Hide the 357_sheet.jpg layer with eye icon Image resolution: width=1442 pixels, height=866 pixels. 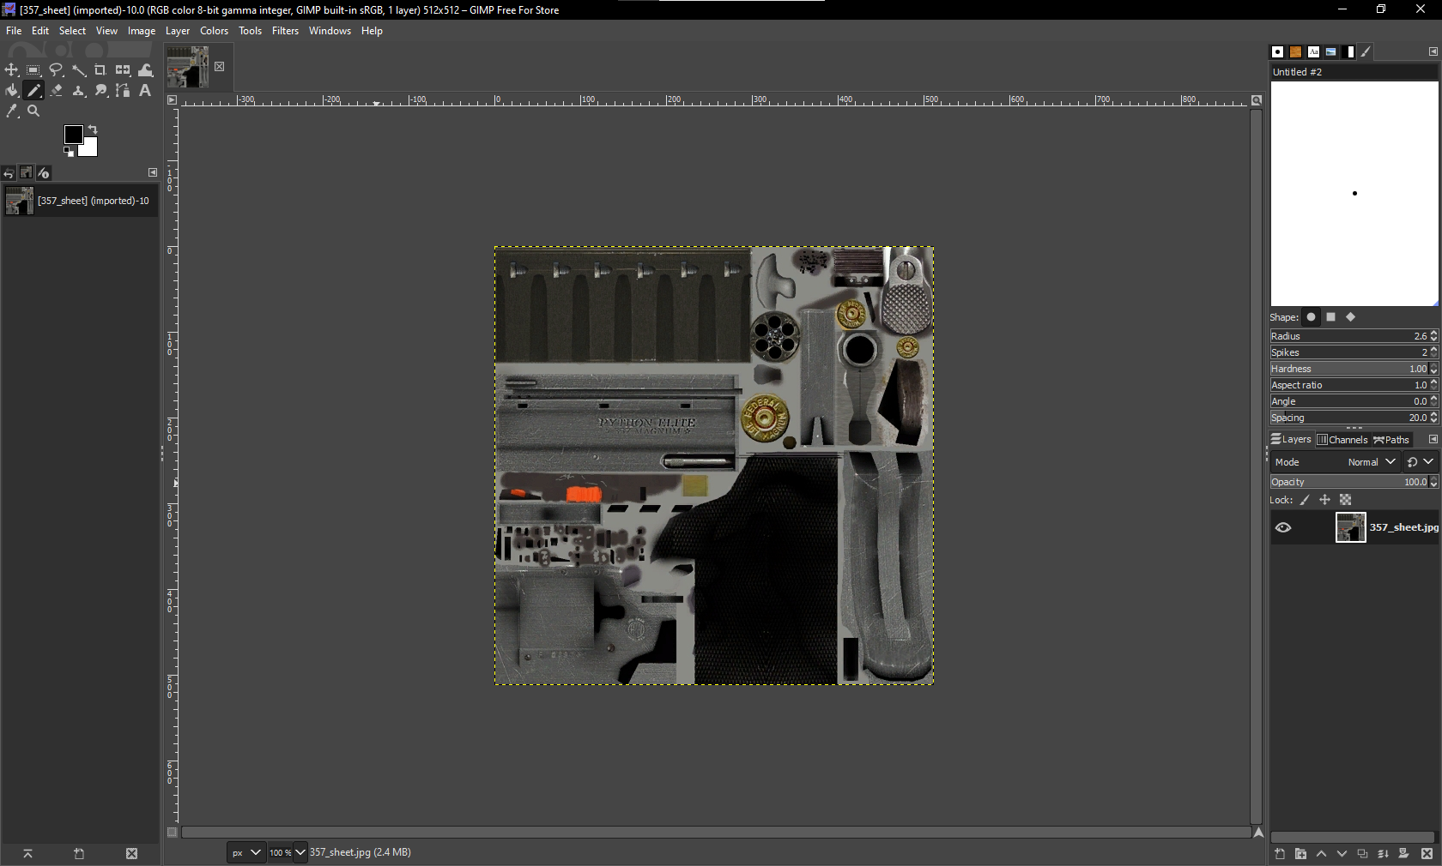pos(1283,527)
